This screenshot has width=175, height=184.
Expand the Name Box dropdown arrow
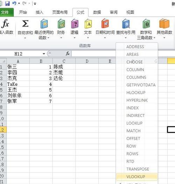click(x=44, y=54)
